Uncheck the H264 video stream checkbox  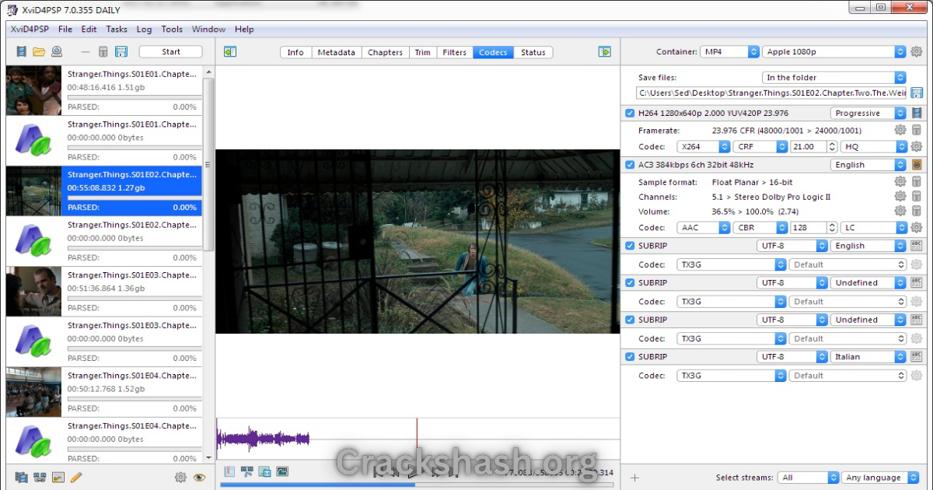pos(630,114)
